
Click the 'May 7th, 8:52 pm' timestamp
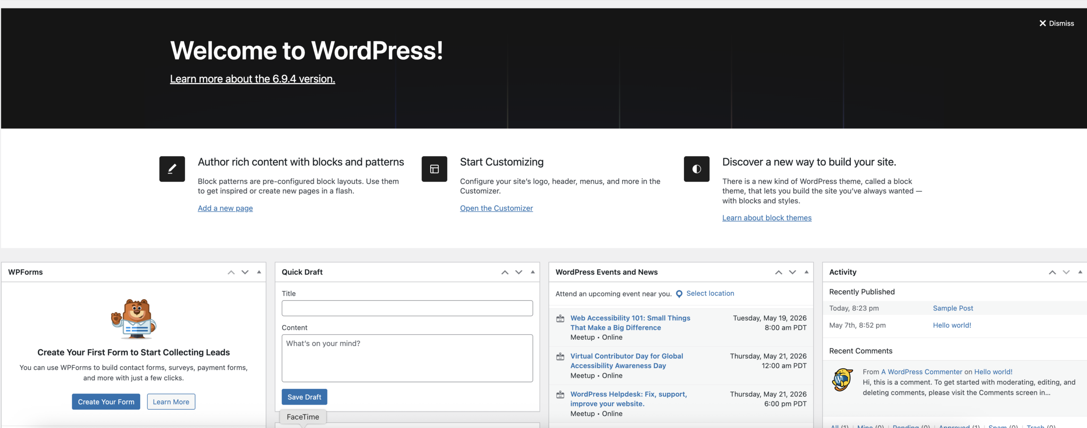click(857, 325)
